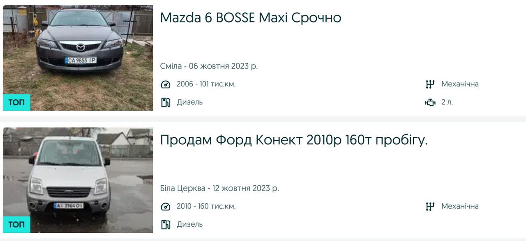This screenshot has height=241, width=526.
Task: Click the fuel pump icon for Ford
Action: coord(166,224)
